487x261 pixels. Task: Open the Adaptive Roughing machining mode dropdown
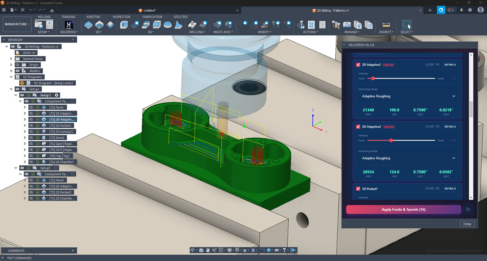click(x=407, y=96)
